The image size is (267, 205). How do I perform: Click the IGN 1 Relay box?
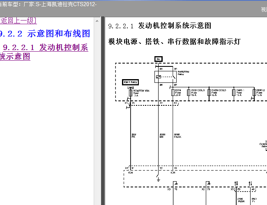131,82
